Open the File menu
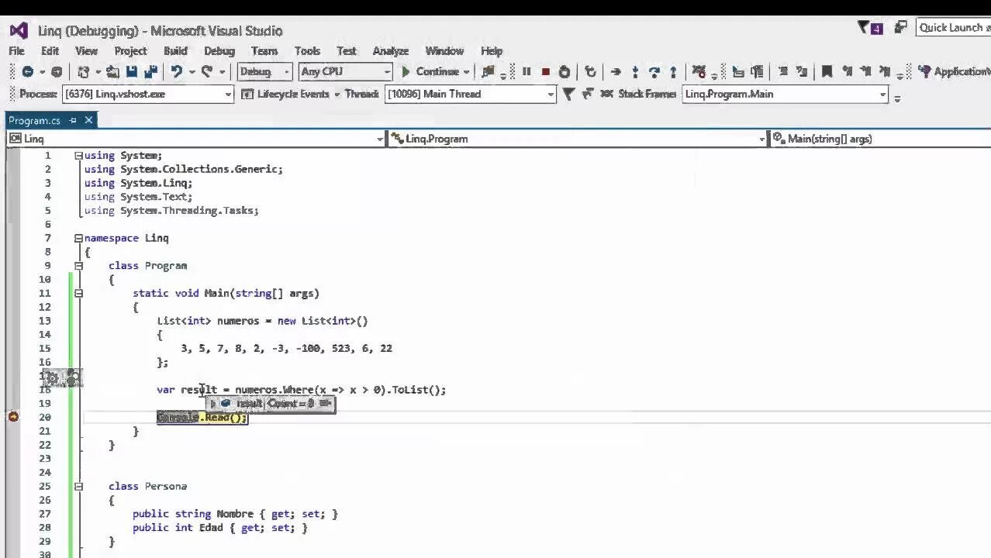Screen dimensions: 991x558 (16, 51)
